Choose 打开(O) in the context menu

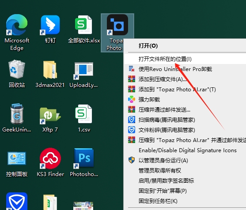[185, 46]
